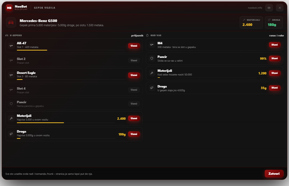Click the Zatvori button
The height and width of the screenshot is (186, 289).
point(274,174)
